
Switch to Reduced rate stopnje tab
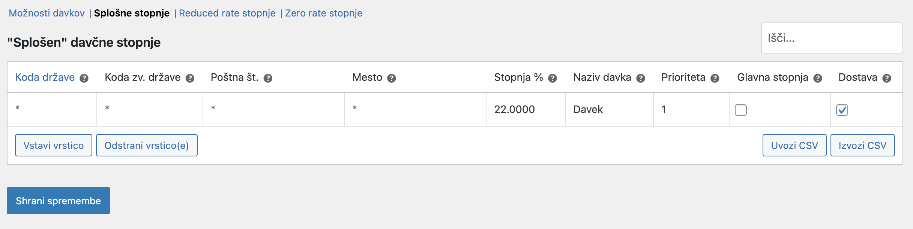click(227, 13)
